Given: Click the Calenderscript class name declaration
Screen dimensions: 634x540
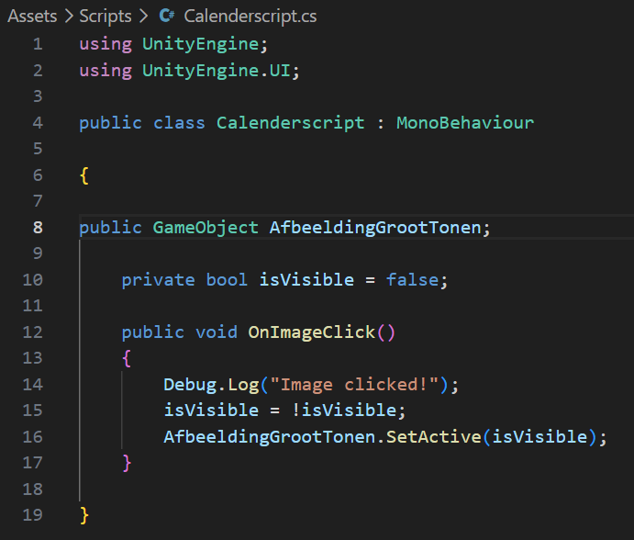Looking at the screenshot, I should click(290, 123).
